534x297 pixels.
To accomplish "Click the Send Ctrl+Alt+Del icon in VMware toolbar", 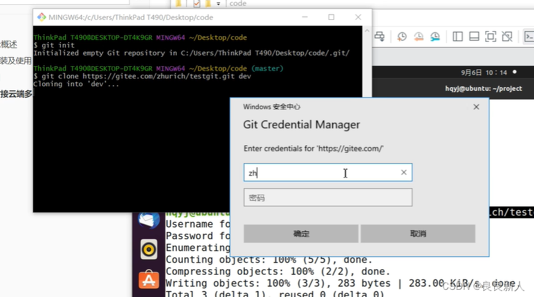I will point(380,36).
